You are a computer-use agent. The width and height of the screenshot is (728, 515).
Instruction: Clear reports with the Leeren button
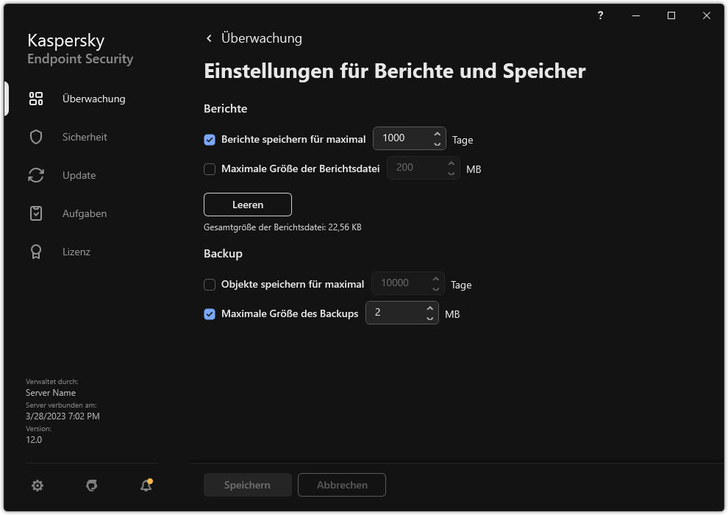[247, 205]
